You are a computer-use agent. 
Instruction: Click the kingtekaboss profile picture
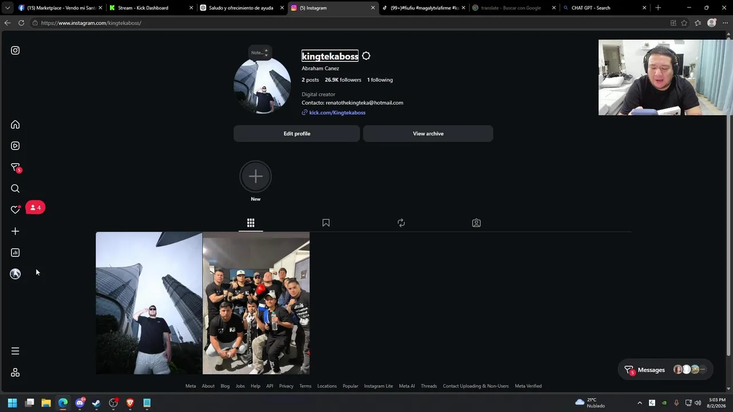(x=262, y=85)
